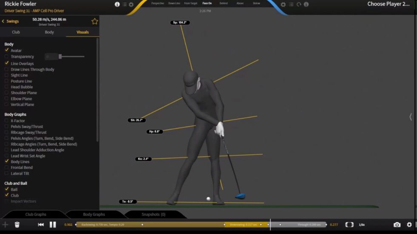Switch to Down Line camera view
The image size is (417, 234).
174,3
